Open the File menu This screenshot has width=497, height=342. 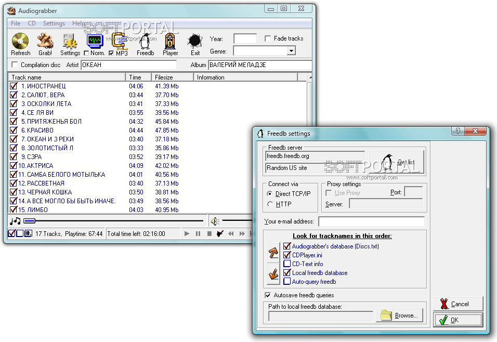(16, 23)
